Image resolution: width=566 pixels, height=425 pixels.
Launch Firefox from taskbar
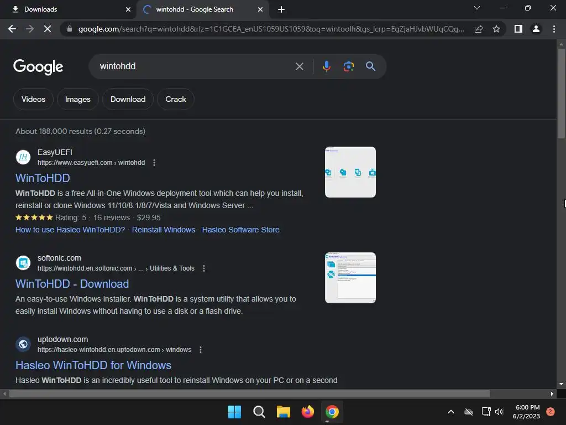coord(307,412)
